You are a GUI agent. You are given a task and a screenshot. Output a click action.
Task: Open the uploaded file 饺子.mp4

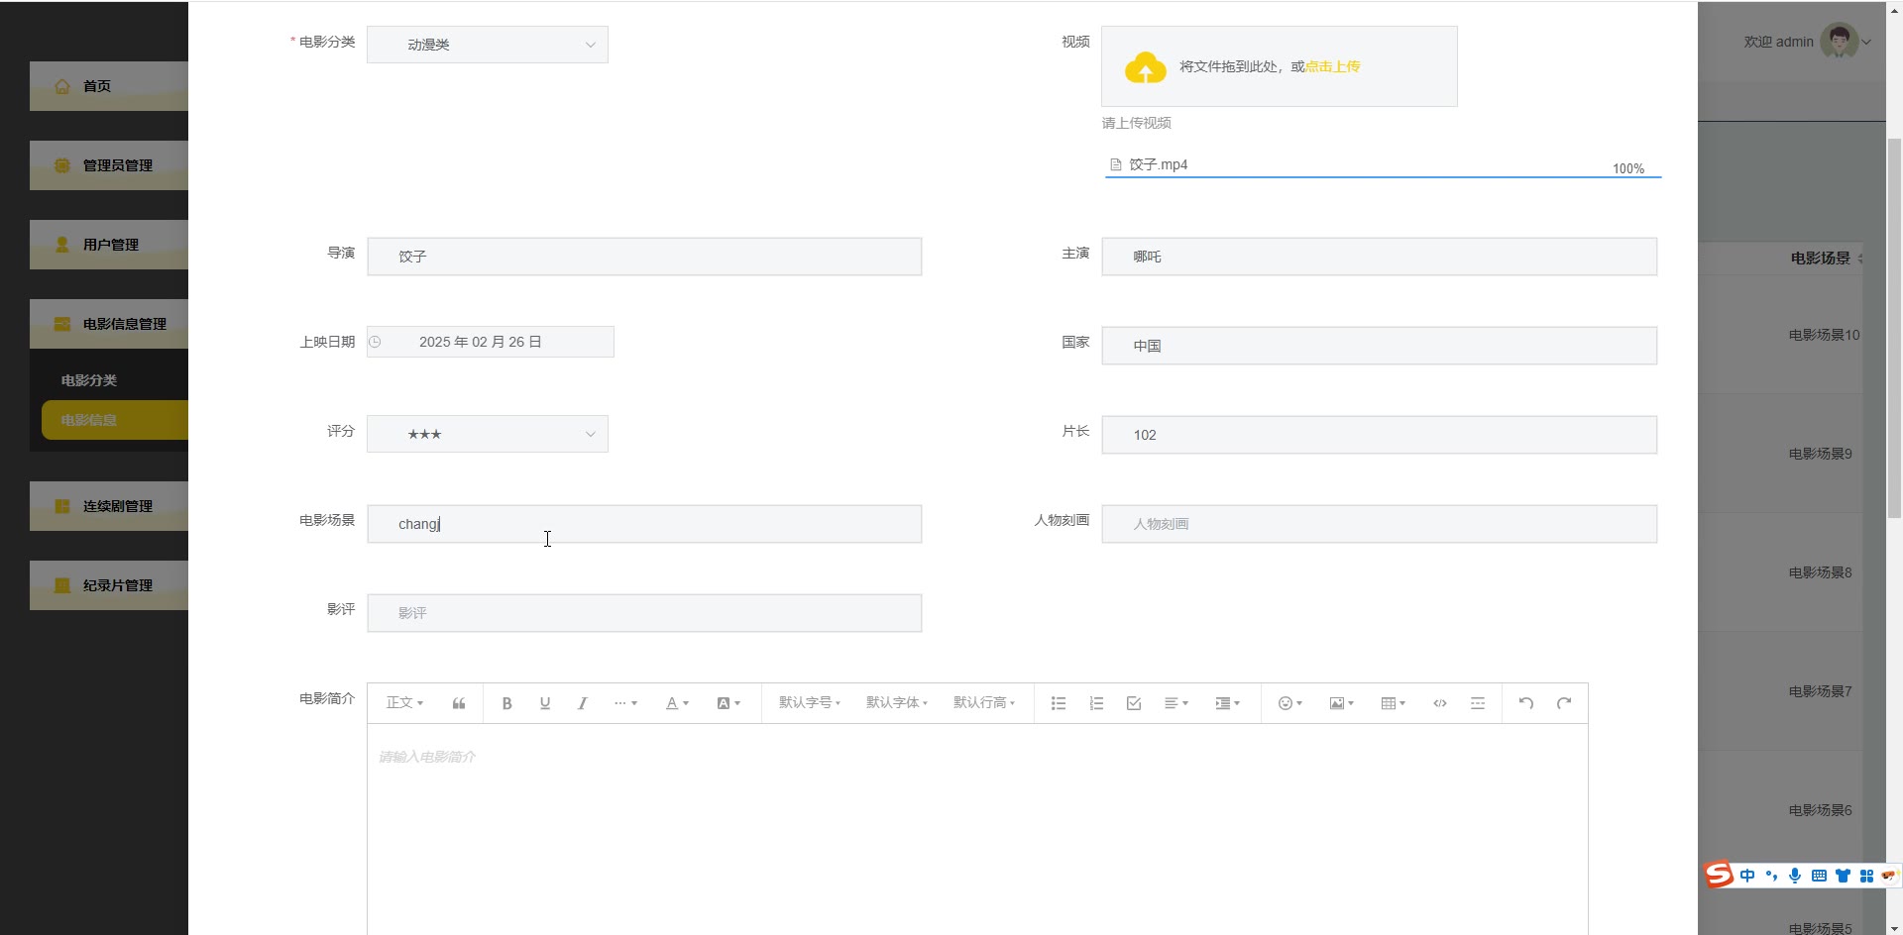[x=1158, y=164]
